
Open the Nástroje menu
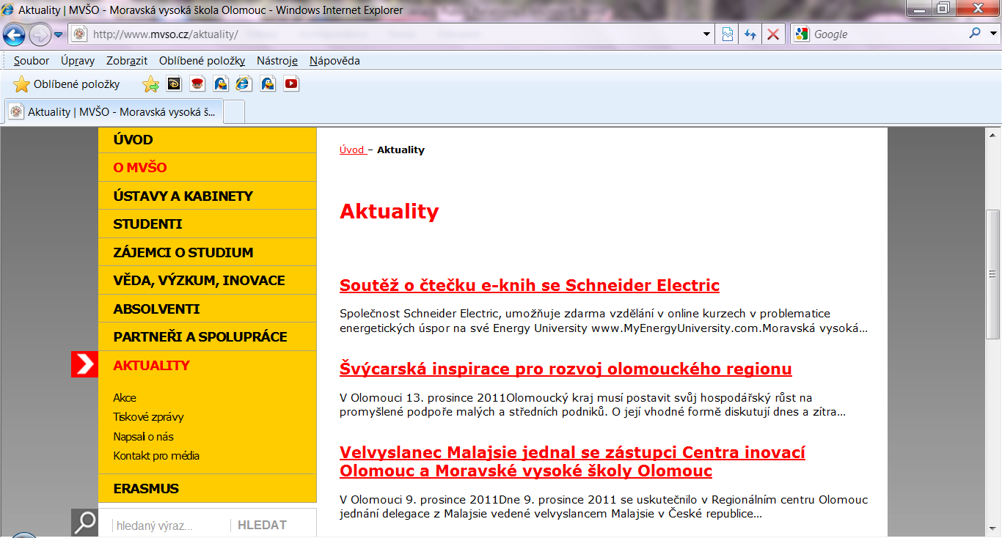(277, 61)
